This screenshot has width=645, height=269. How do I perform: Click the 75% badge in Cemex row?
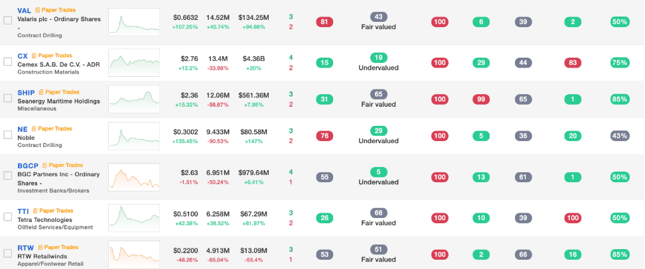(x=620, y=62)
